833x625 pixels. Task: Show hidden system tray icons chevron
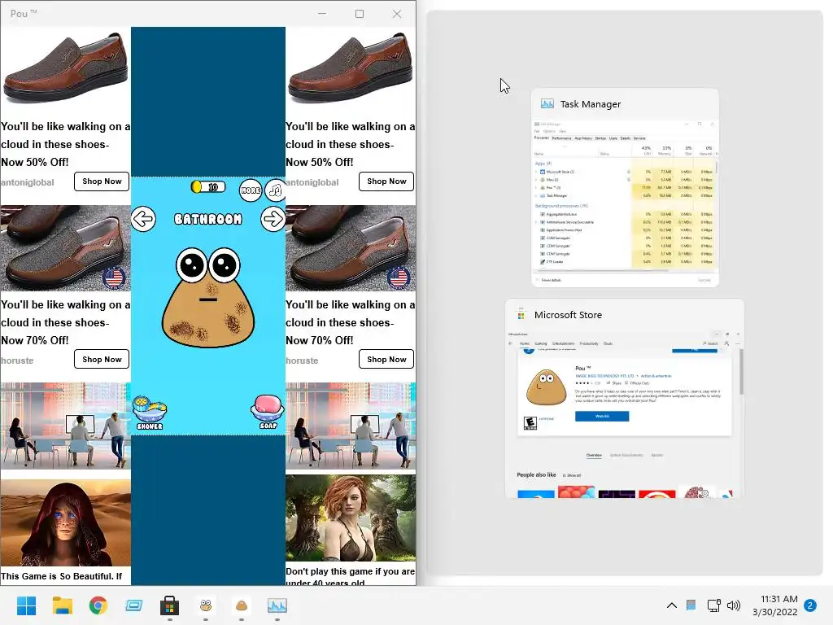pyautogui.click(x=671, y=605)
